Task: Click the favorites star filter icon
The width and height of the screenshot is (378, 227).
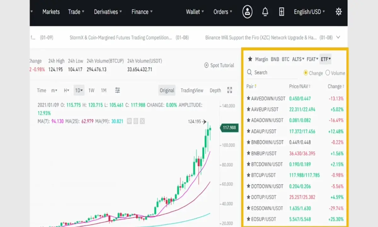Action: click(x=250, y=59)
